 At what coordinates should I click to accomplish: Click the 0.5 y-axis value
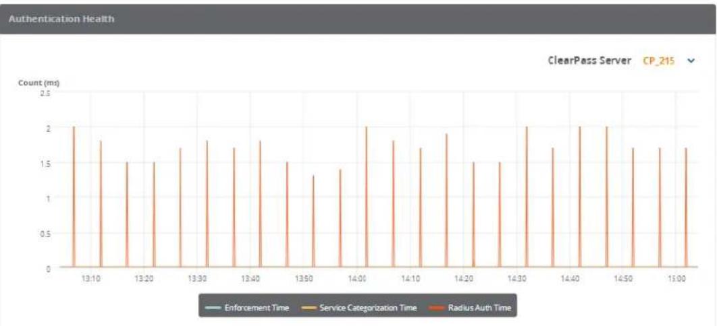(x=45, y=233)
